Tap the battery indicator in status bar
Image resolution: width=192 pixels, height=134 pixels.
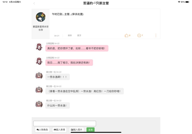(x=187, y=2)
